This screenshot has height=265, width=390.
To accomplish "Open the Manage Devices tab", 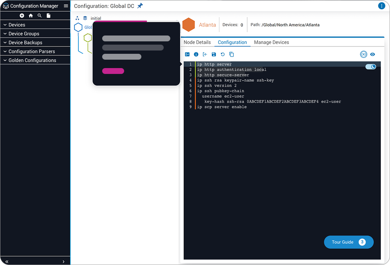I will (271, 42).
